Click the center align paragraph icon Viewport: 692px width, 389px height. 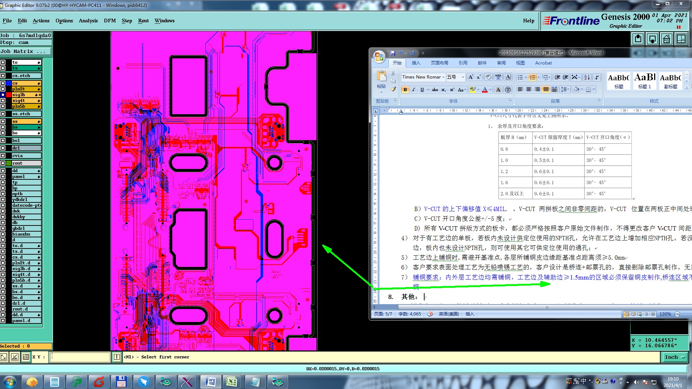(x=529, y=89)
